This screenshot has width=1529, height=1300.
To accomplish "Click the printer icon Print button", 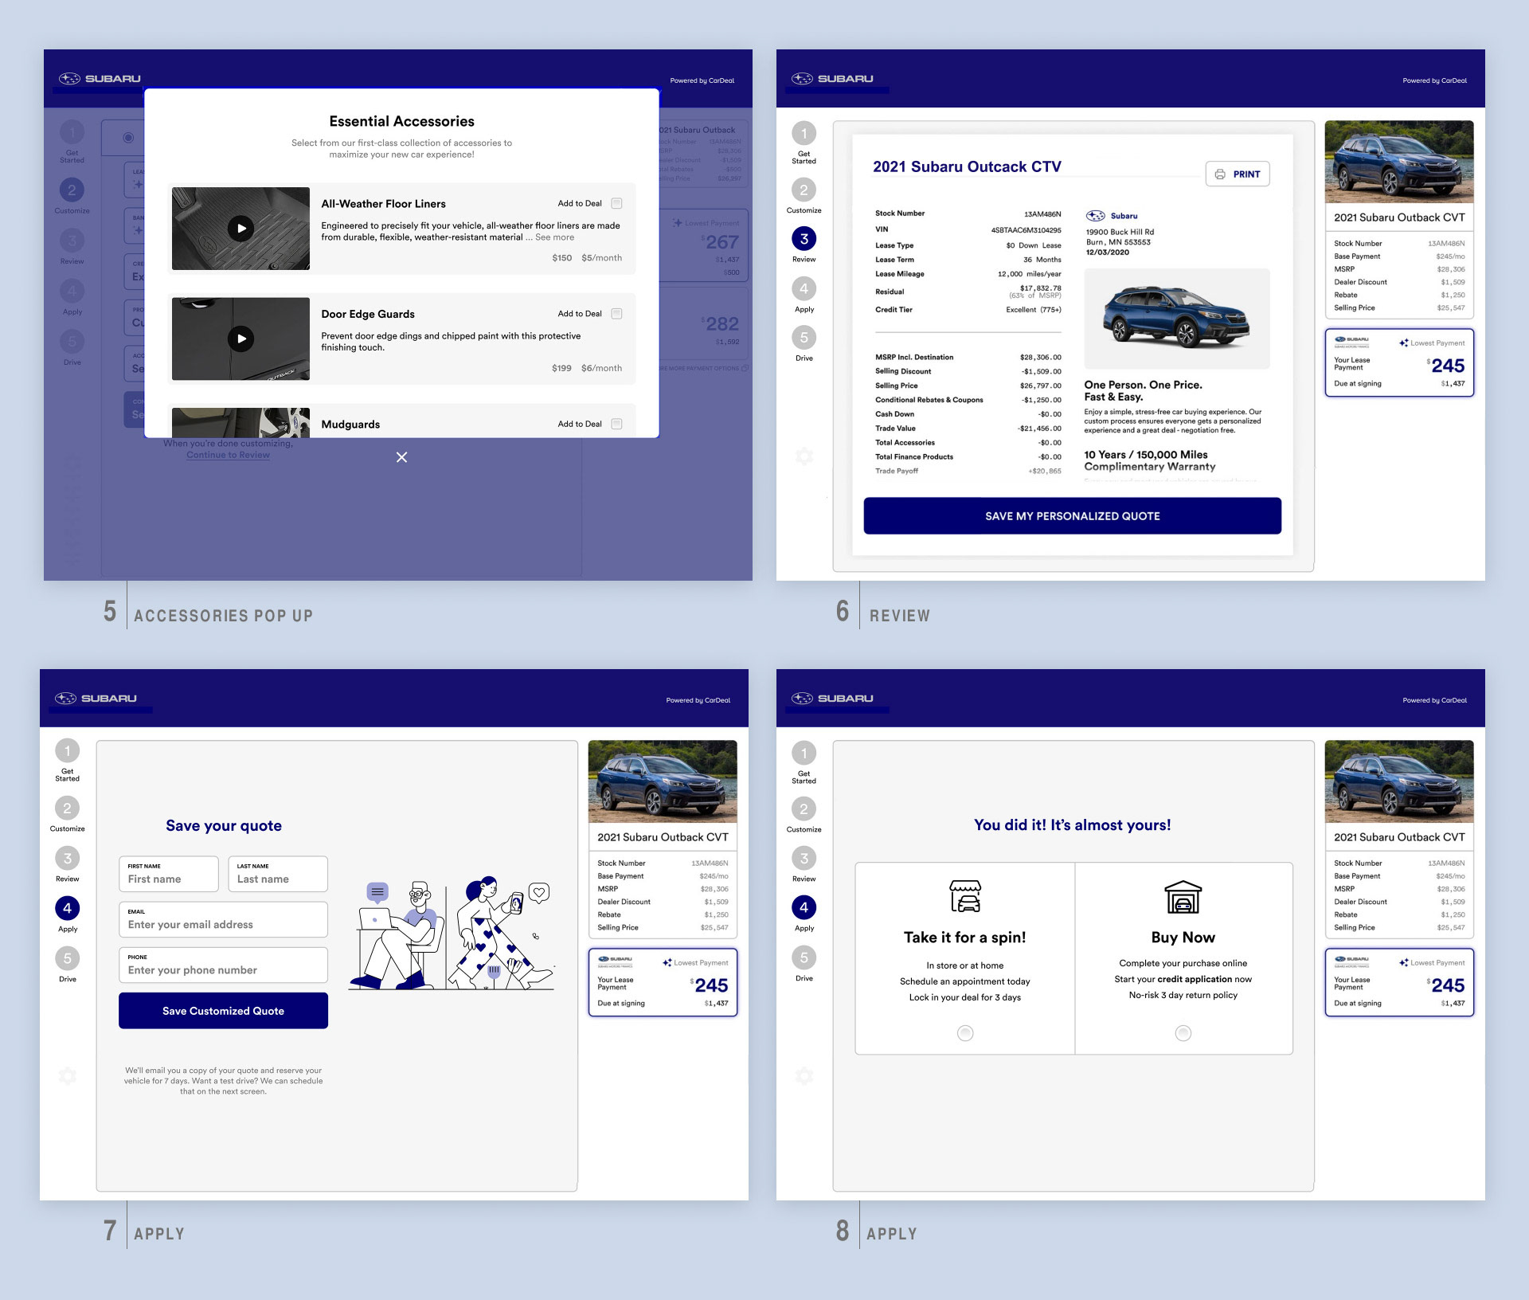I will 1238,174.
